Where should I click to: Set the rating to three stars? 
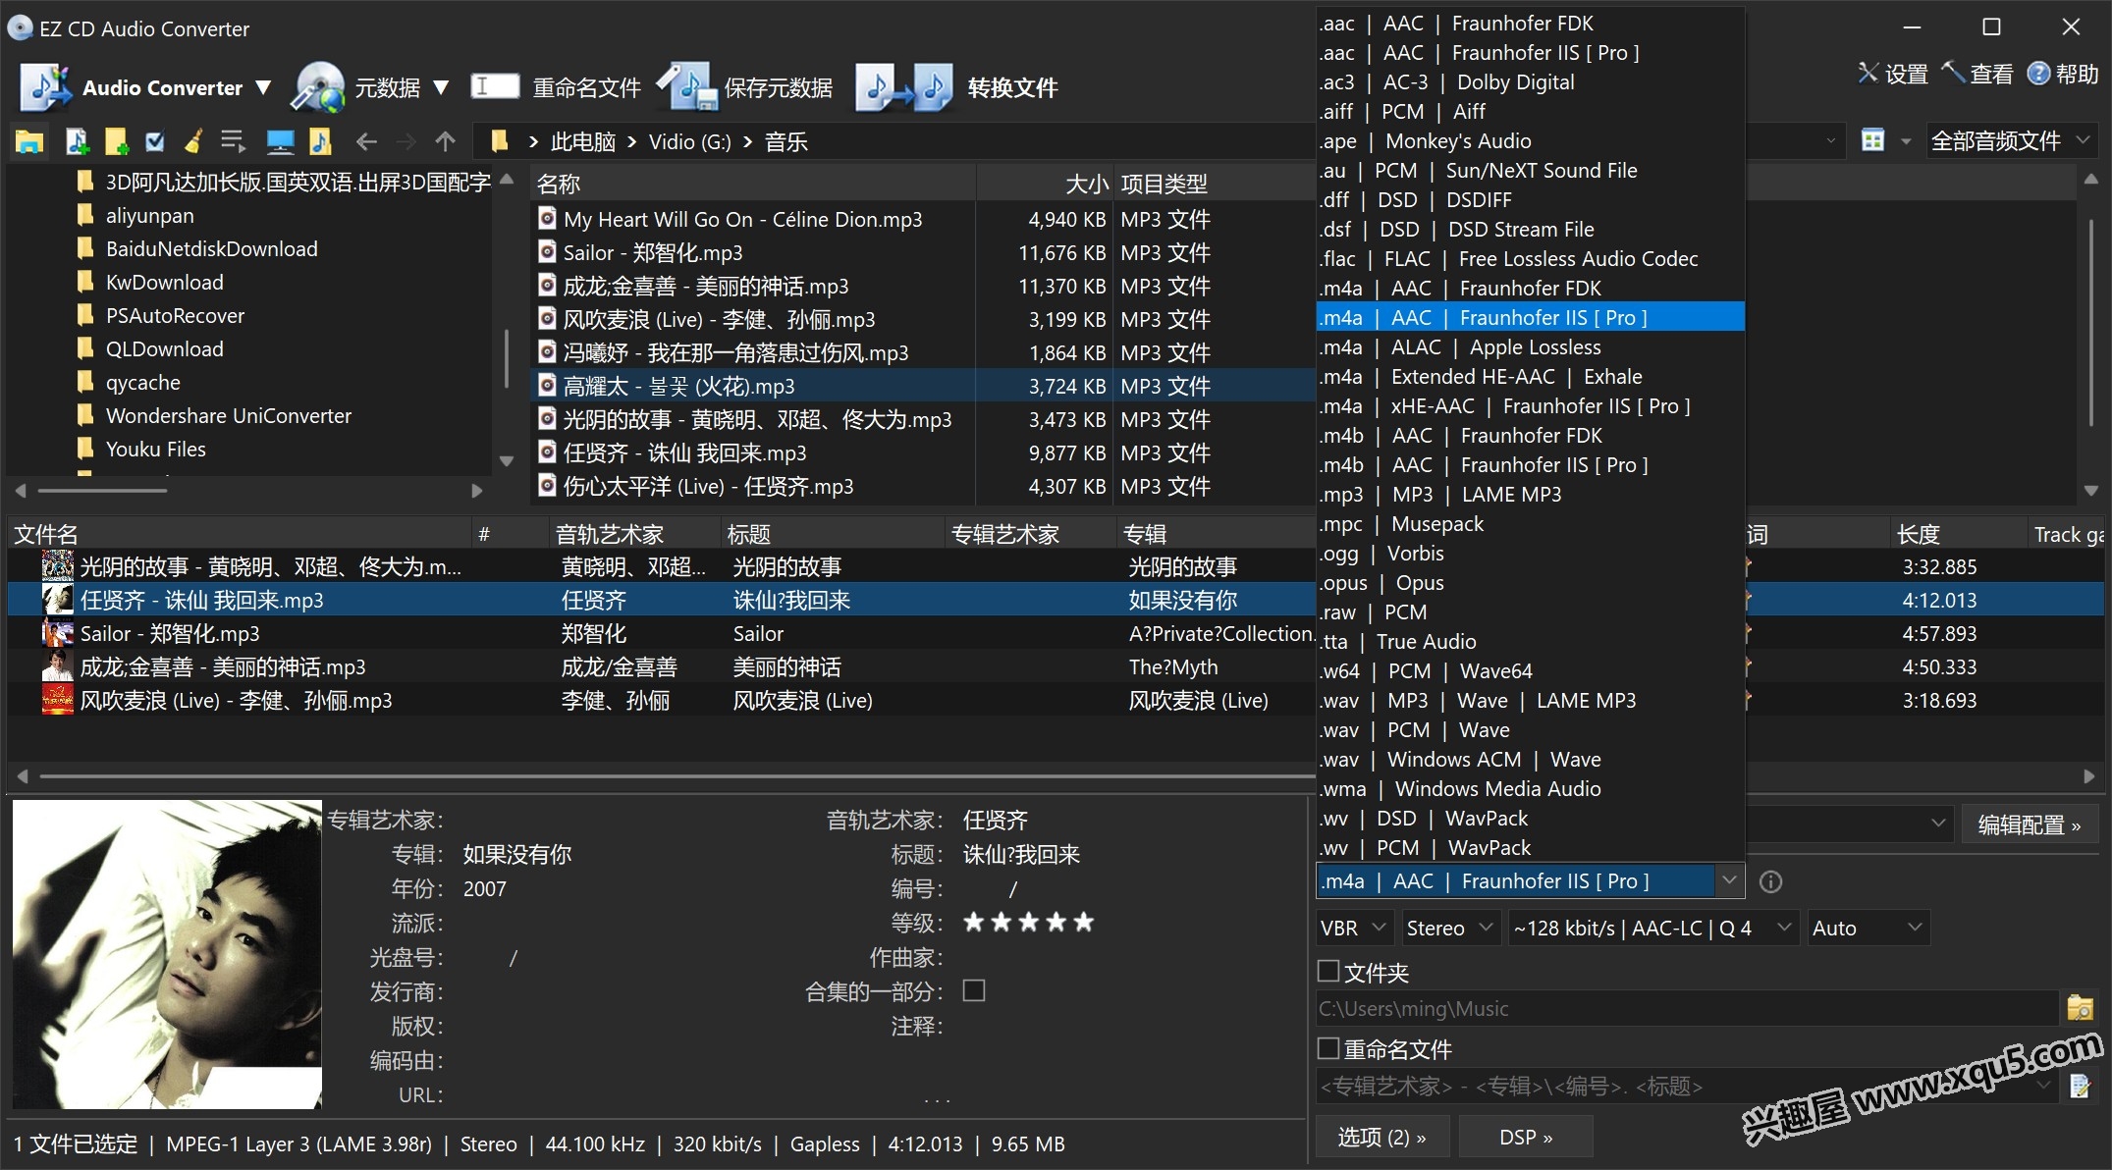1028,922
